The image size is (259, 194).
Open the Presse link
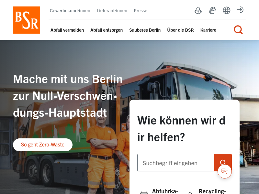pos(141,11)
